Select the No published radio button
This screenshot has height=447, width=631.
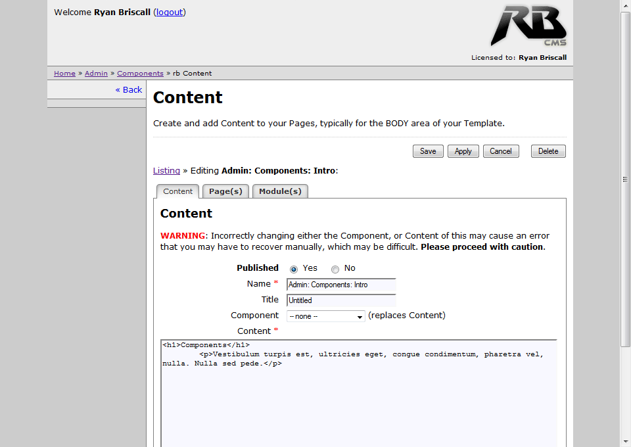tap(335, 269)
